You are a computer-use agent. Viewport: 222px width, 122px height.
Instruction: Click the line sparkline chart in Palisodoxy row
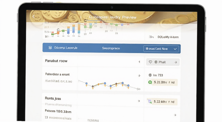click(x=109, y=85)
